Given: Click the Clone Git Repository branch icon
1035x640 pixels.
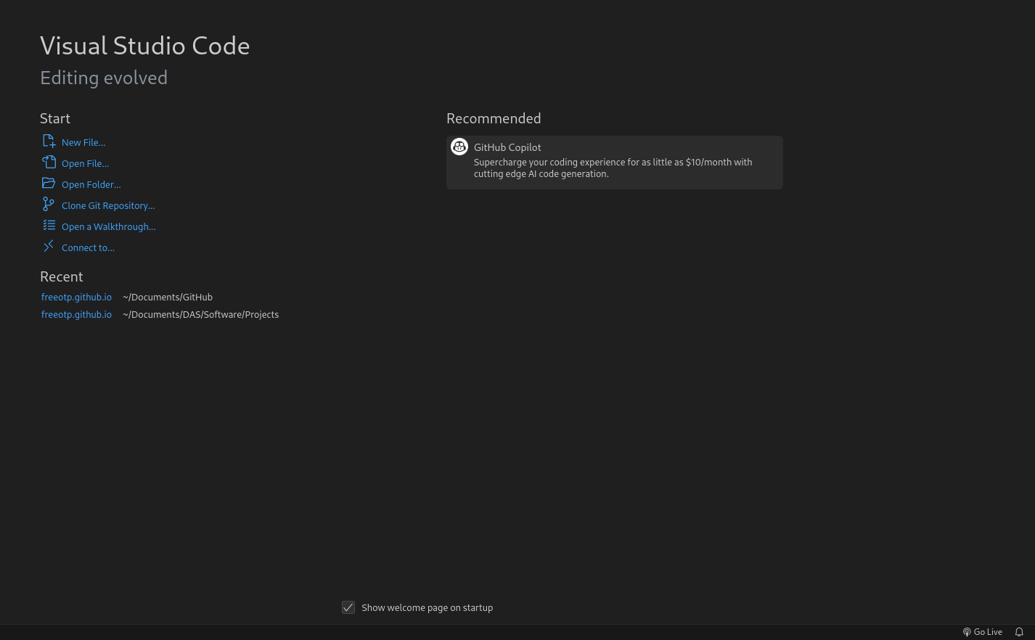Looking at the screenshot, I should click(49, 204).
